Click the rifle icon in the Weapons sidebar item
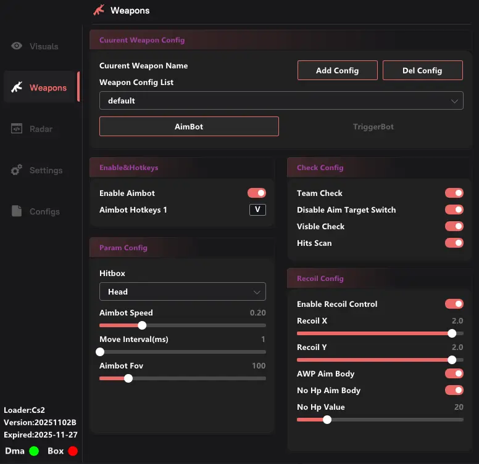The width and height of the screenshot is (479, 464). [17, 88]
